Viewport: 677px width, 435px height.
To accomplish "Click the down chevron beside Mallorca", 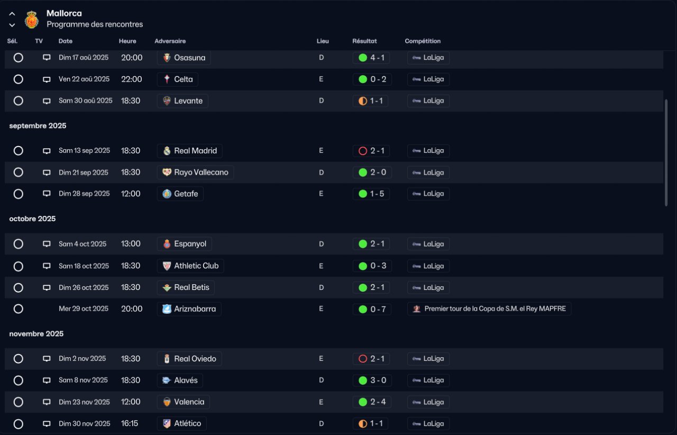I will pos(12,25).
